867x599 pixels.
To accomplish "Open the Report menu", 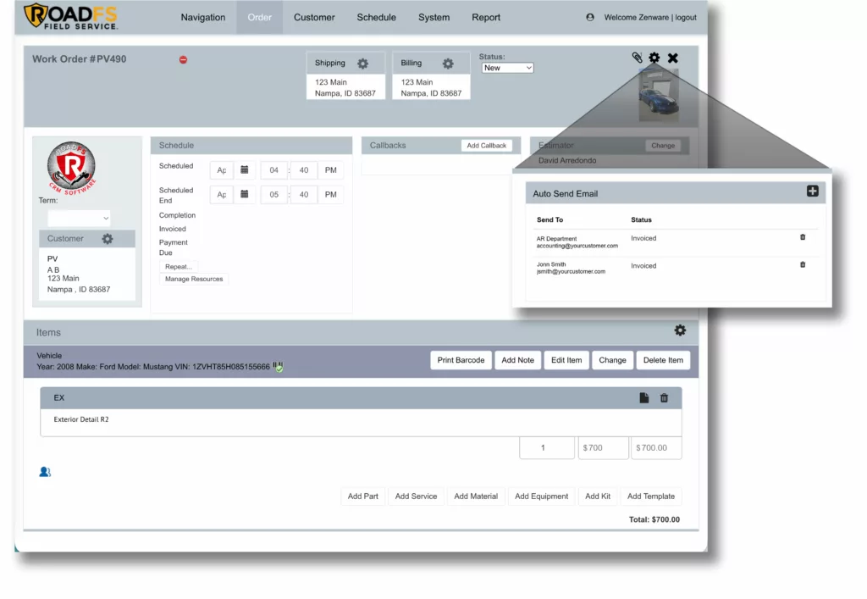I will (x=486, y=17).
